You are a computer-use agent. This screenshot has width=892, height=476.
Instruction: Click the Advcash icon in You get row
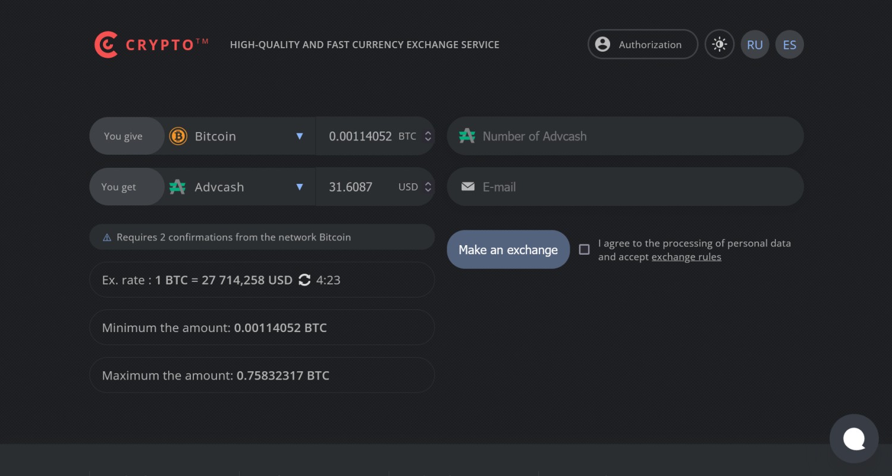[x=177, y=187]
